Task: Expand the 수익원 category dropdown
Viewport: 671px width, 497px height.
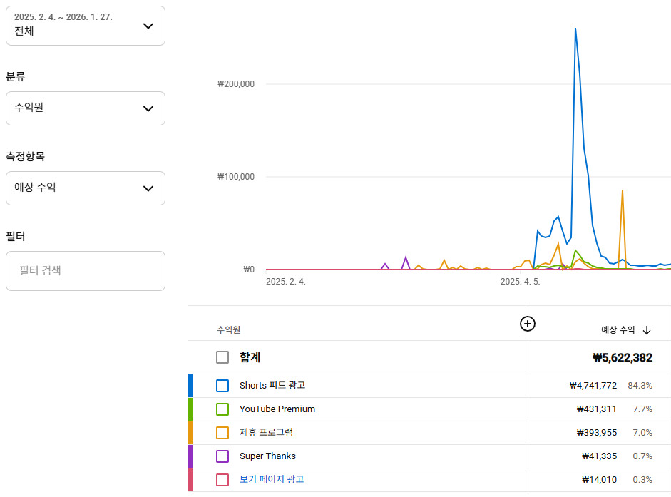Action: [x=85, y=108]
